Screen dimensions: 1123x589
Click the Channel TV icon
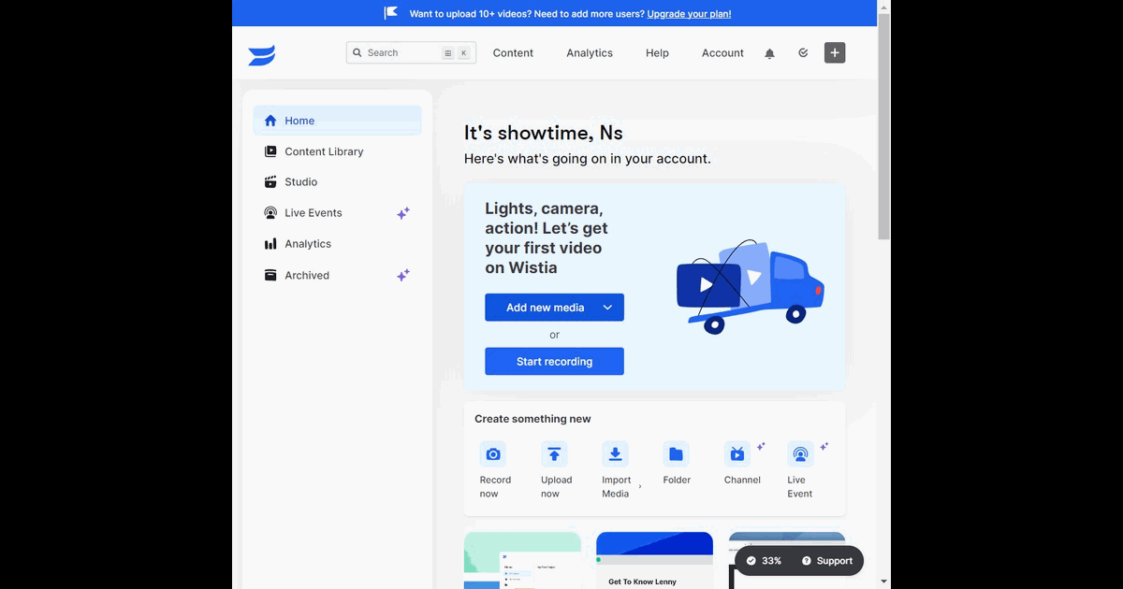click(x=737, y=454)
